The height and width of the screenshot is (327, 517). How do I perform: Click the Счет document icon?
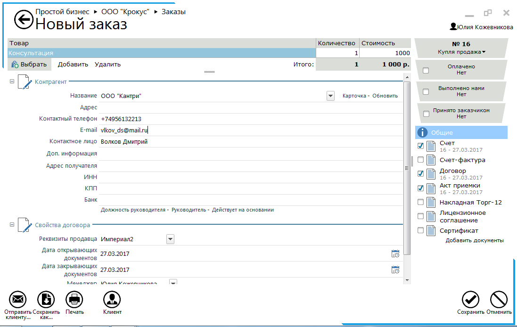click(431, 146)
